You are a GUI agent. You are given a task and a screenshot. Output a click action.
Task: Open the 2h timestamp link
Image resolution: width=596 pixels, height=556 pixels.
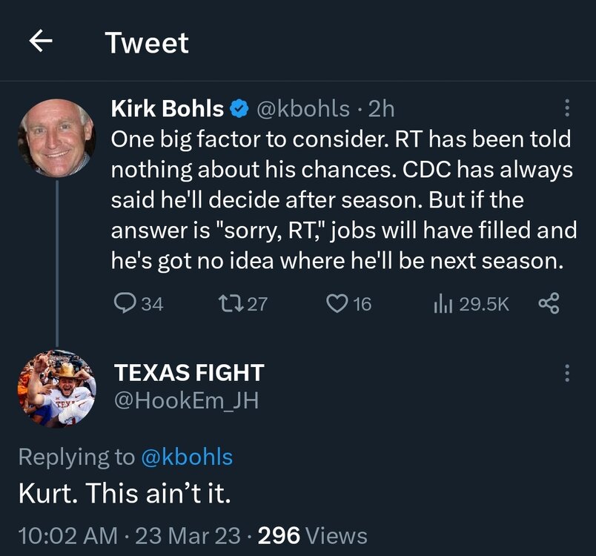pyautogui.click(x=378, y=109)
